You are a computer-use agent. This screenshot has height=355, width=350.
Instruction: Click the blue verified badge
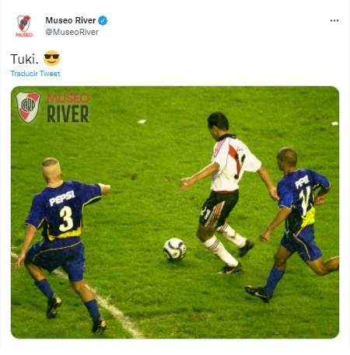click(103, 20)
